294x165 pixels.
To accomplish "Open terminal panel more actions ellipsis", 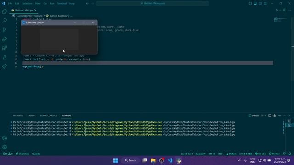I will click(x=280, y=115).
